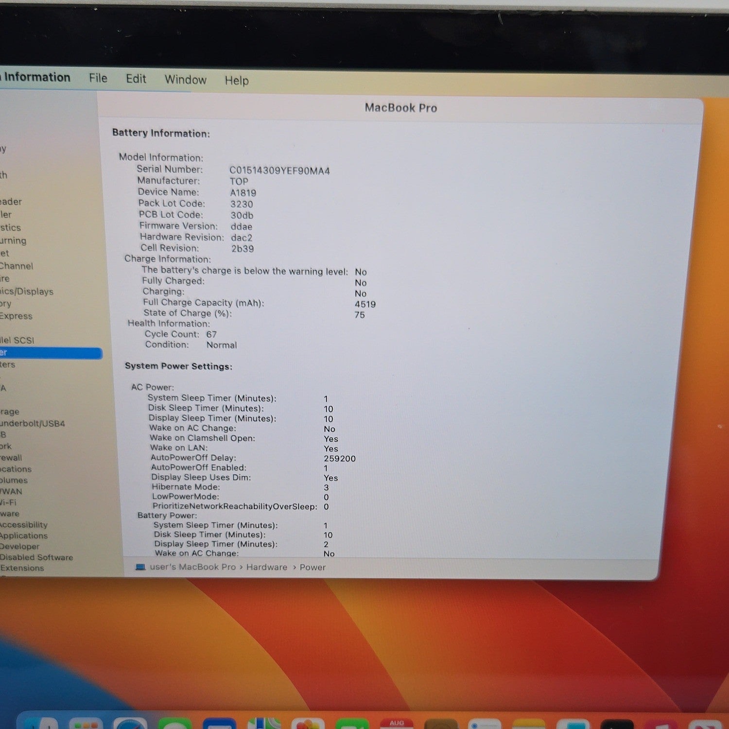Select NVMExpress in the sidebar
Screen dimensions: 729x729
16,316
